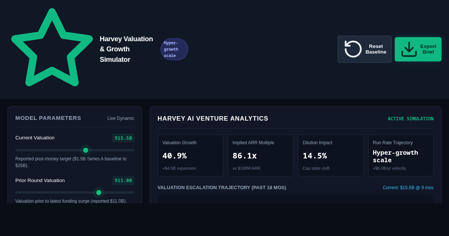Click the Current Valuation slider handle

tap(86, 150)
